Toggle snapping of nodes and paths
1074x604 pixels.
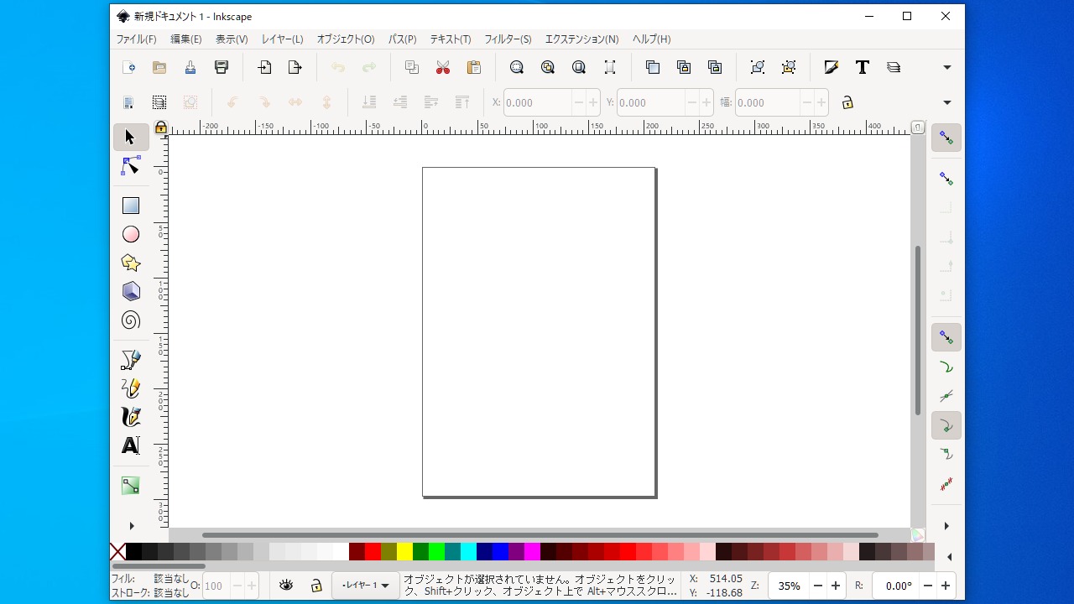[x=946, y=337]
